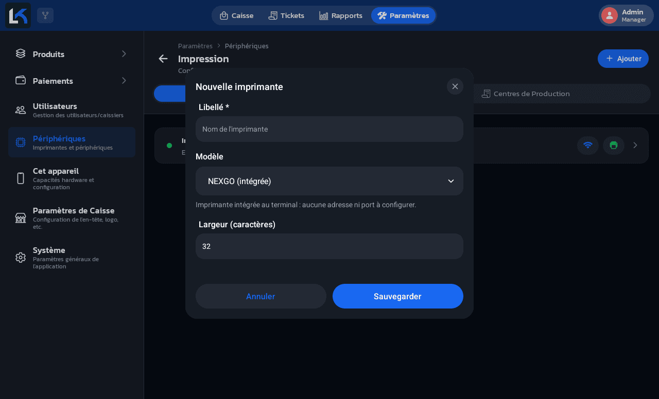Open the Centres de Production tab

pyautogui.click(x=526, y=94)
